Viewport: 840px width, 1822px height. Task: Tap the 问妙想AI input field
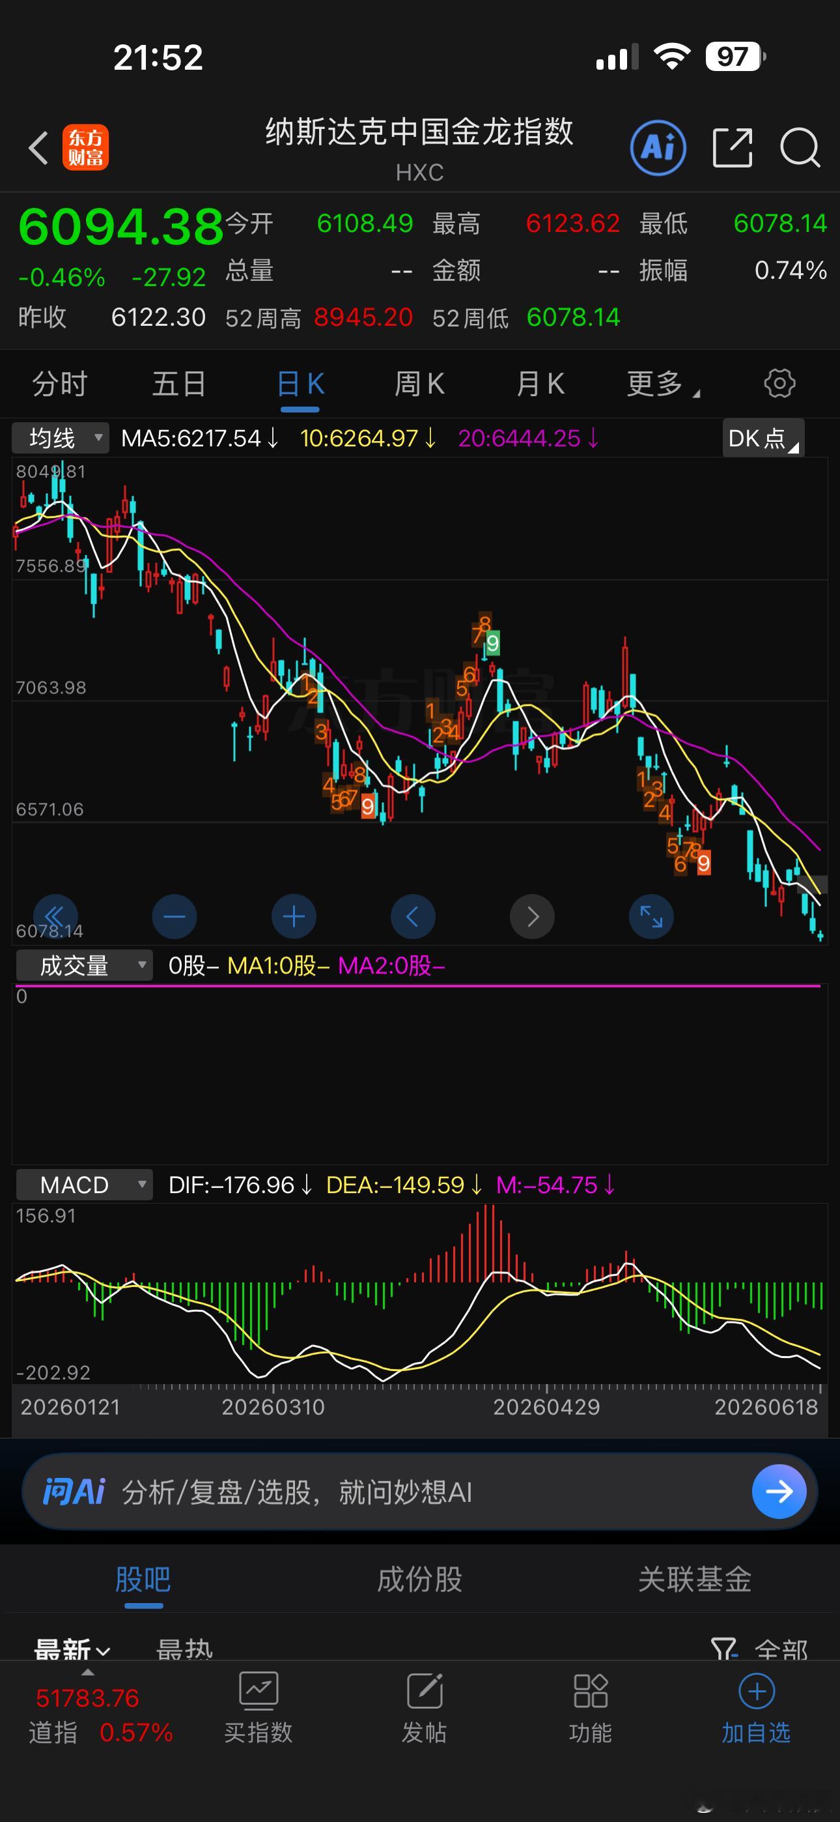[x=420, y=1492]
